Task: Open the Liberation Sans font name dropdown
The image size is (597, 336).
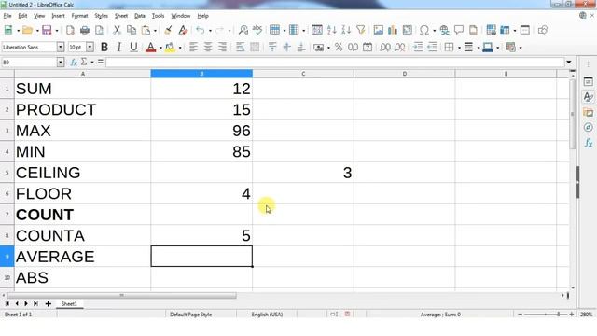Action: pos(61,48)
